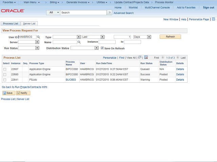Switch to the Process List tab
This screenshot has height=162, width=217.
[11, 24]
